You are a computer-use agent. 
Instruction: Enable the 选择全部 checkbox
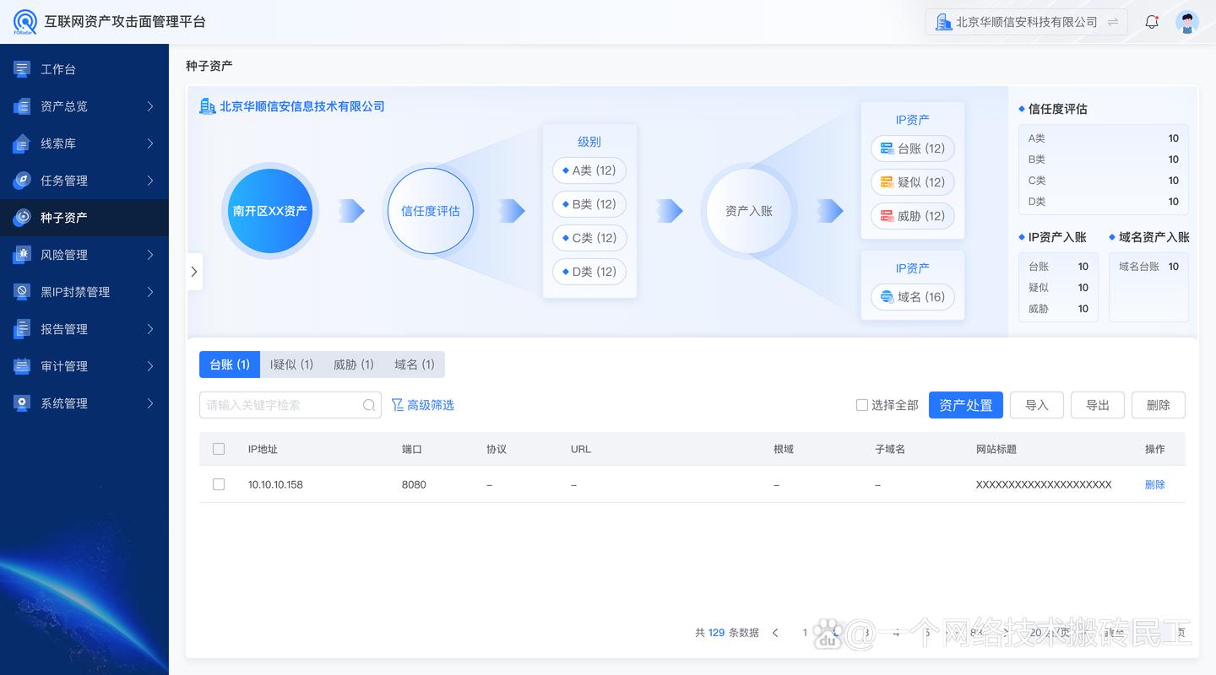[861, 405]
